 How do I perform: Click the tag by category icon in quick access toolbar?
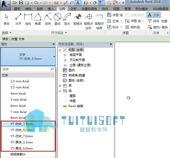coord(72,3)
